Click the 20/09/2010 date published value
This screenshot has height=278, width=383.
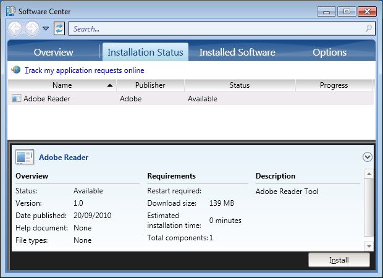pos(92,216)
